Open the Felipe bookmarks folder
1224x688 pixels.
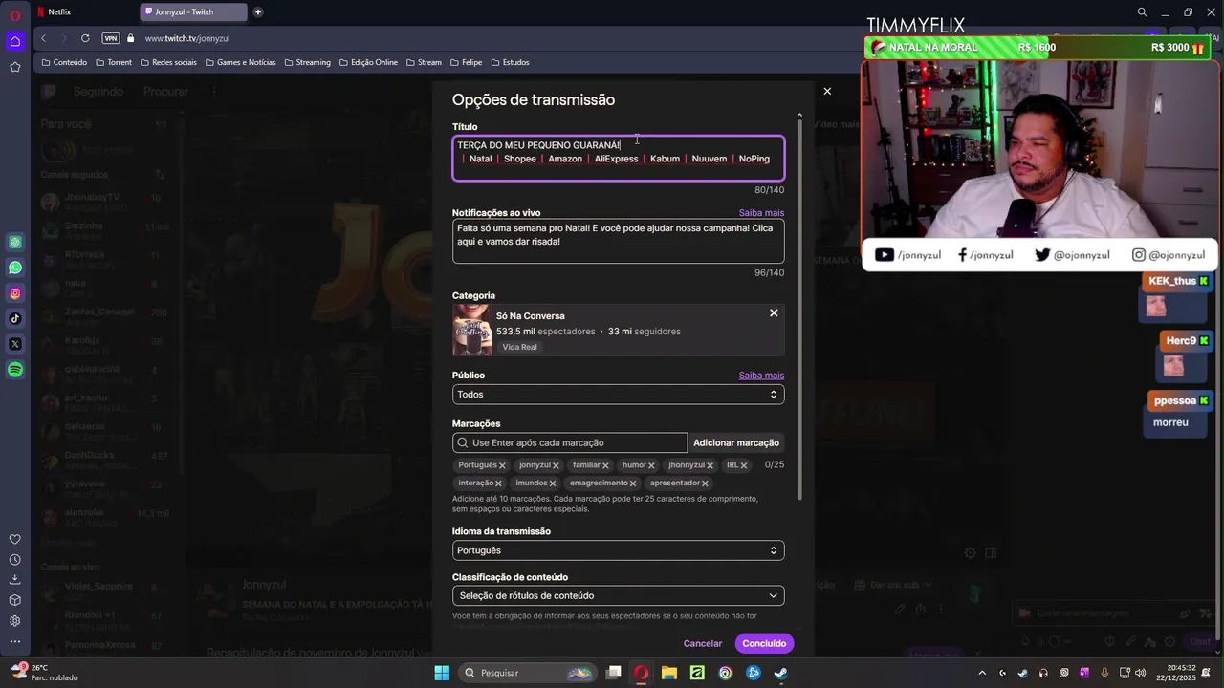pyautogui.click(x=466, y=62)
